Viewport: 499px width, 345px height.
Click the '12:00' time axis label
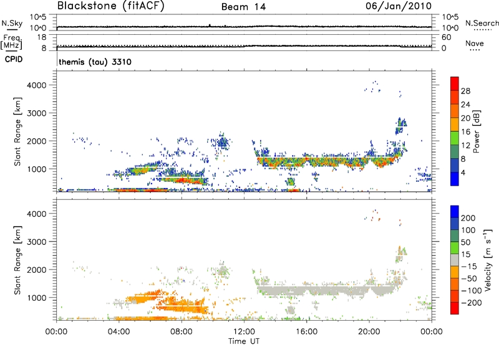click(x=244, y=332)
